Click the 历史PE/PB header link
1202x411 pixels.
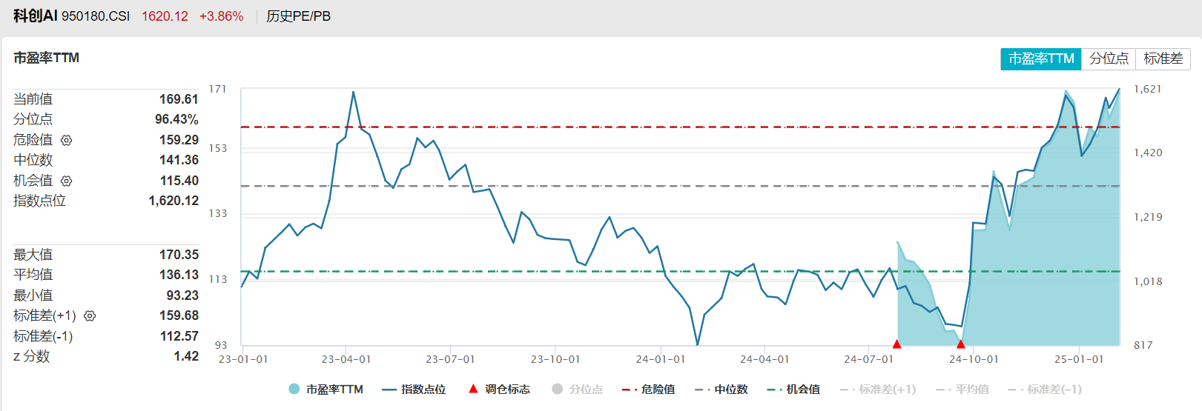[298, 16]
